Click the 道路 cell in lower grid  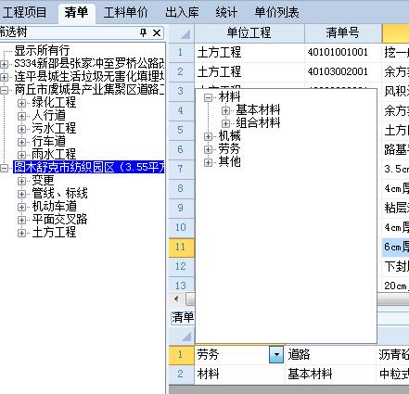(330, 354)
